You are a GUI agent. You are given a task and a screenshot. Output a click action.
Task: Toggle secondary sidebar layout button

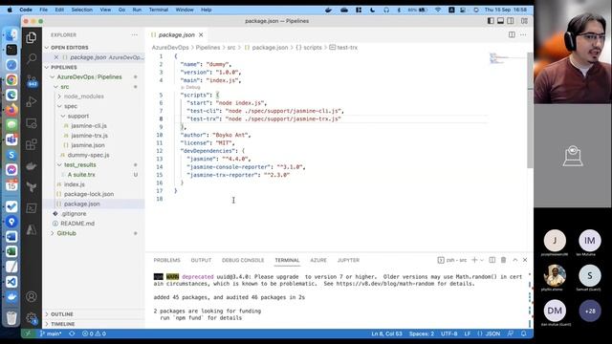(x=511, y=21)
